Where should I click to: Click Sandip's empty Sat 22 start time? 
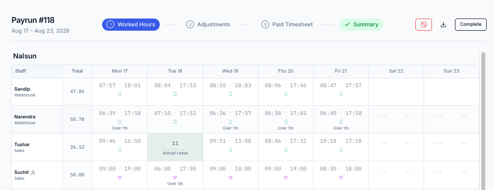coord(384,88)
